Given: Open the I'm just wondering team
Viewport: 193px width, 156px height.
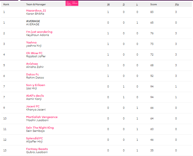Looking at the screenshot, I should tap(39, 32).
